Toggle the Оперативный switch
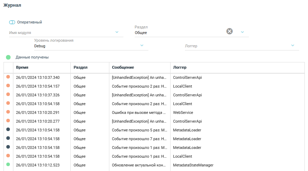 [x=12, y=22]
